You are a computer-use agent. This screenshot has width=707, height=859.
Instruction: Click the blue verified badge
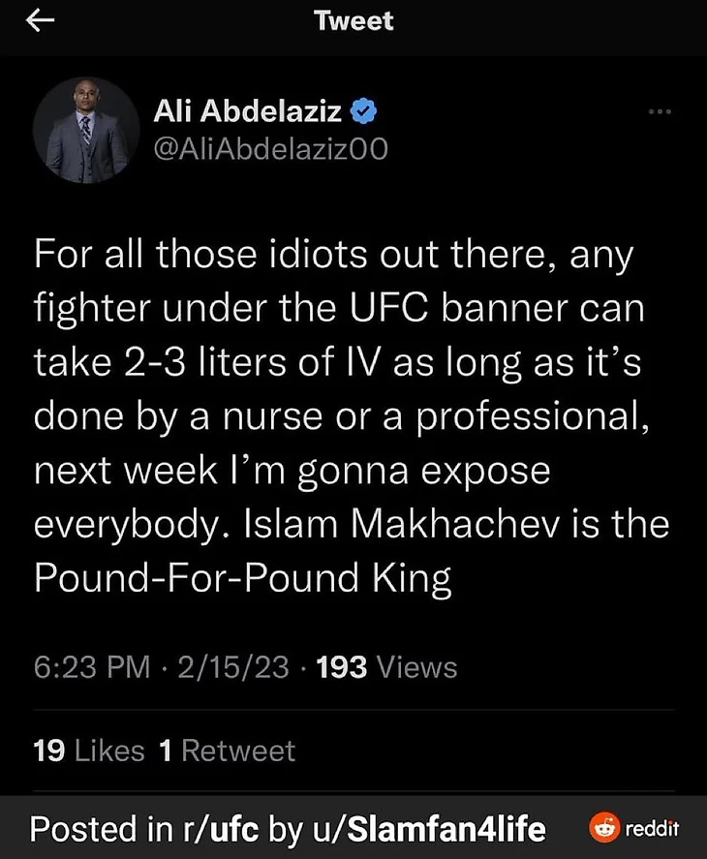[x=362, y=112]
